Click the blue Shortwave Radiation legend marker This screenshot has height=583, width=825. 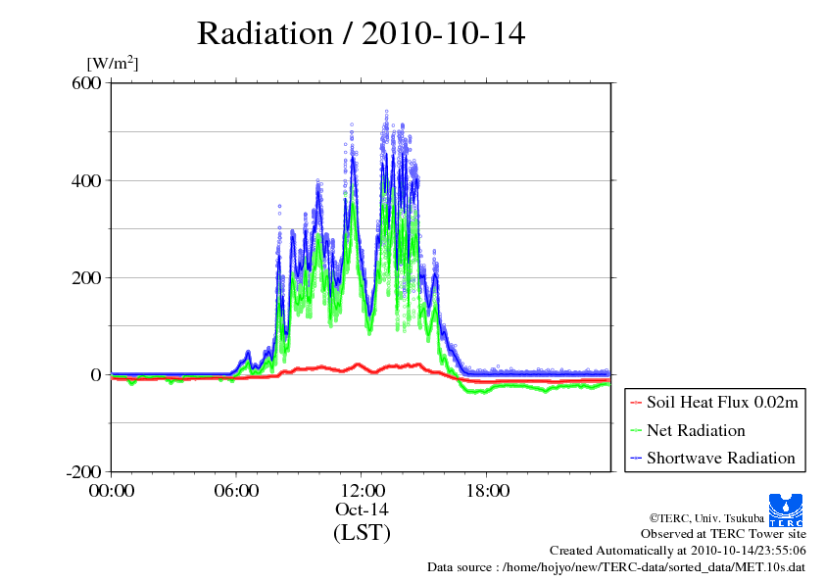pyautogui.click(x=636, y=459)
